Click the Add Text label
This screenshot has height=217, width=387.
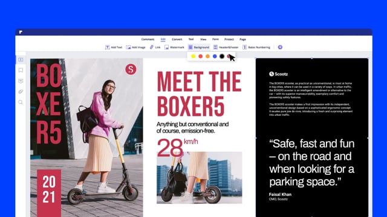(x=117, y=47)
